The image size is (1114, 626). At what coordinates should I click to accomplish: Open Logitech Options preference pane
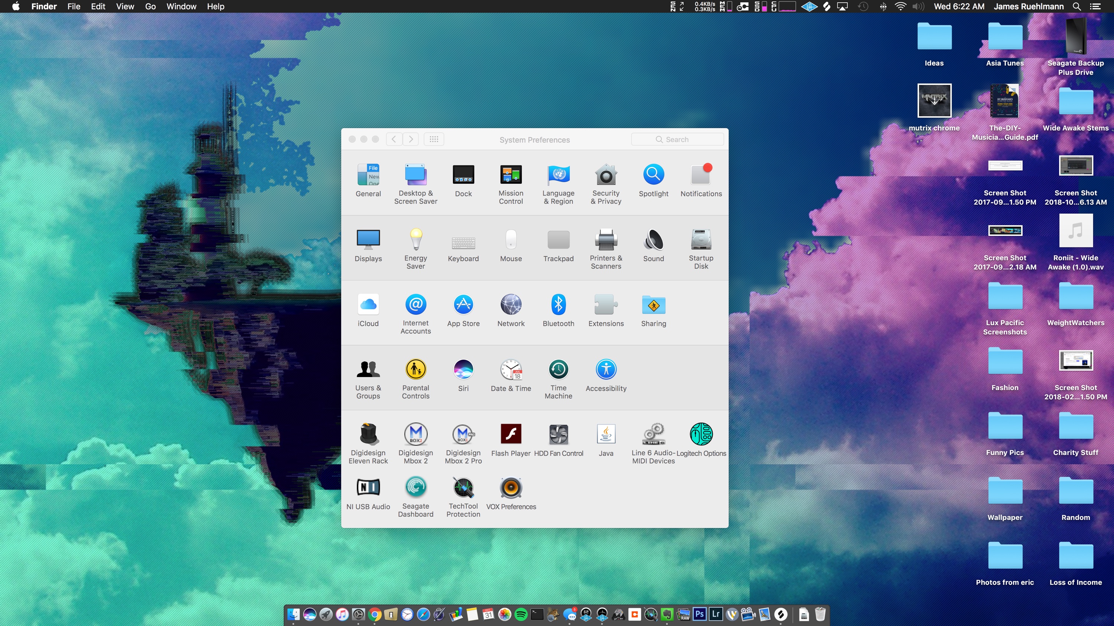click(701, 435)
